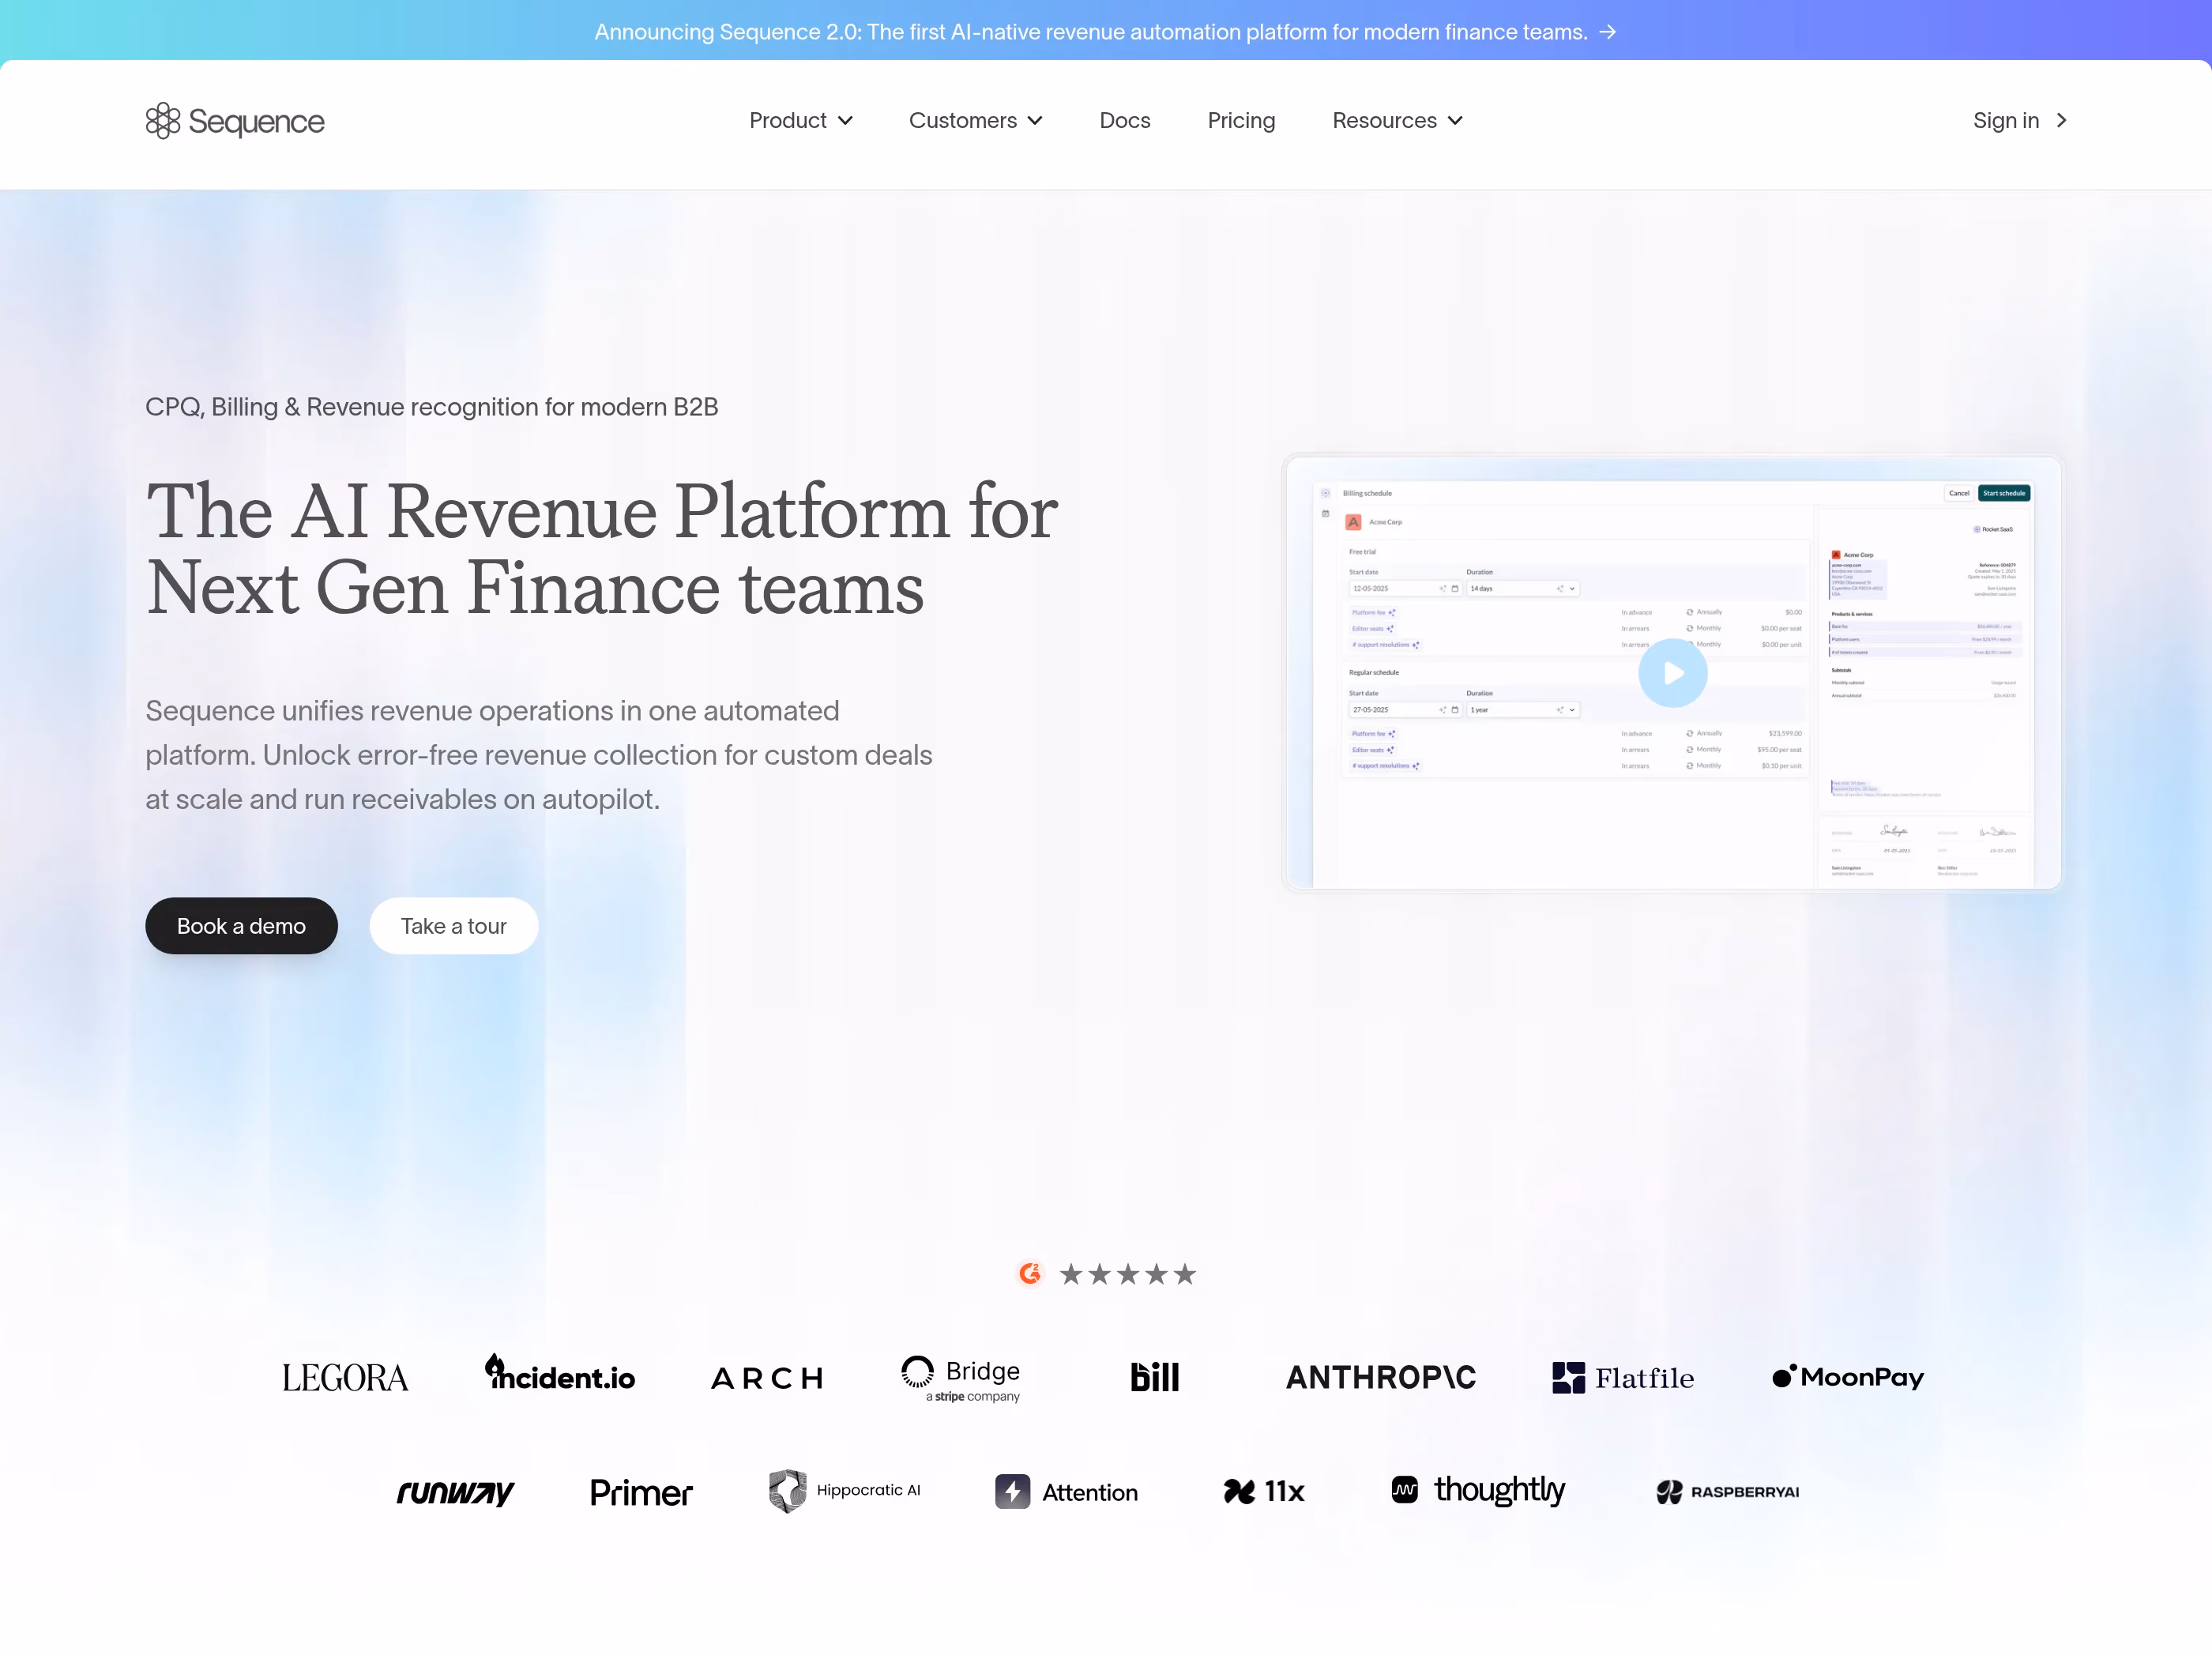Open the Docs page
This screenshot has height=1659, width=2212.
(x=1125, y=121)
